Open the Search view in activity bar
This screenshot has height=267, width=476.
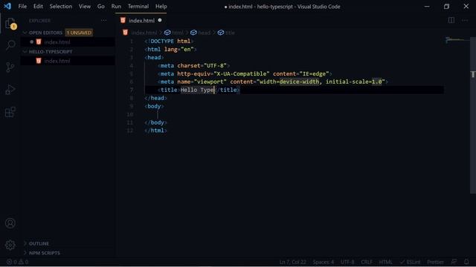point(10,45)
